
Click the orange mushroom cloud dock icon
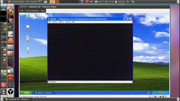pos(10,78)
